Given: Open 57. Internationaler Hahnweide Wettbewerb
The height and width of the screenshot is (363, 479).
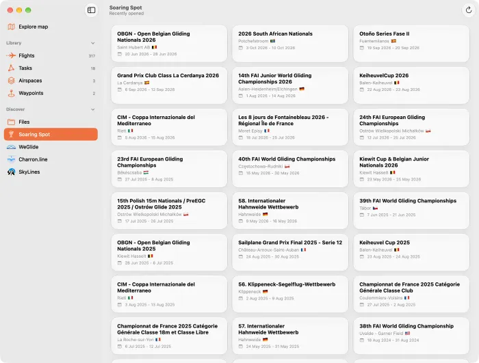Looking at the screenshot, I should (x=290, y=336).
